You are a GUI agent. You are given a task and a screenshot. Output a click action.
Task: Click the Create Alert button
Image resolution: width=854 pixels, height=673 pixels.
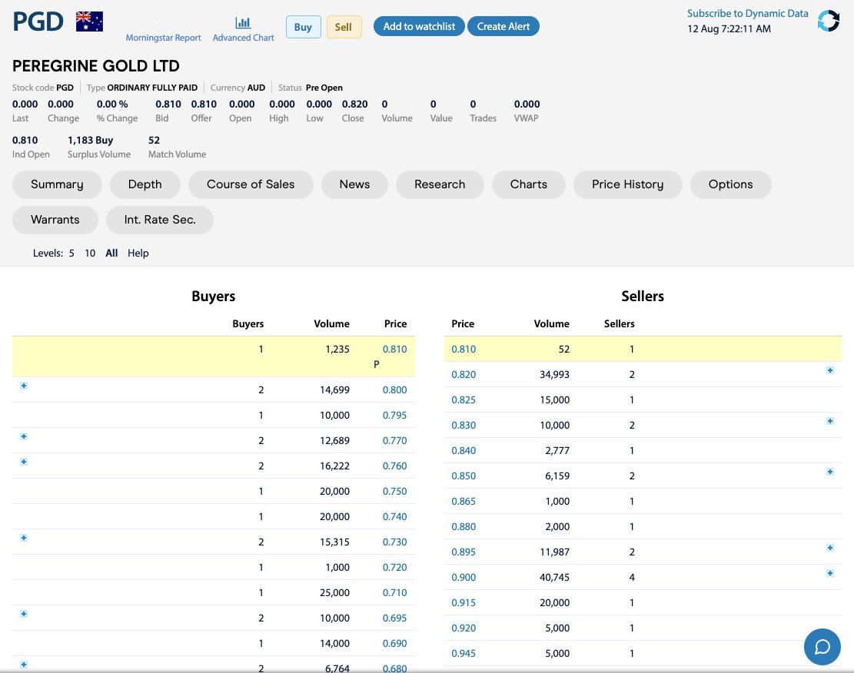pos(503,26)
